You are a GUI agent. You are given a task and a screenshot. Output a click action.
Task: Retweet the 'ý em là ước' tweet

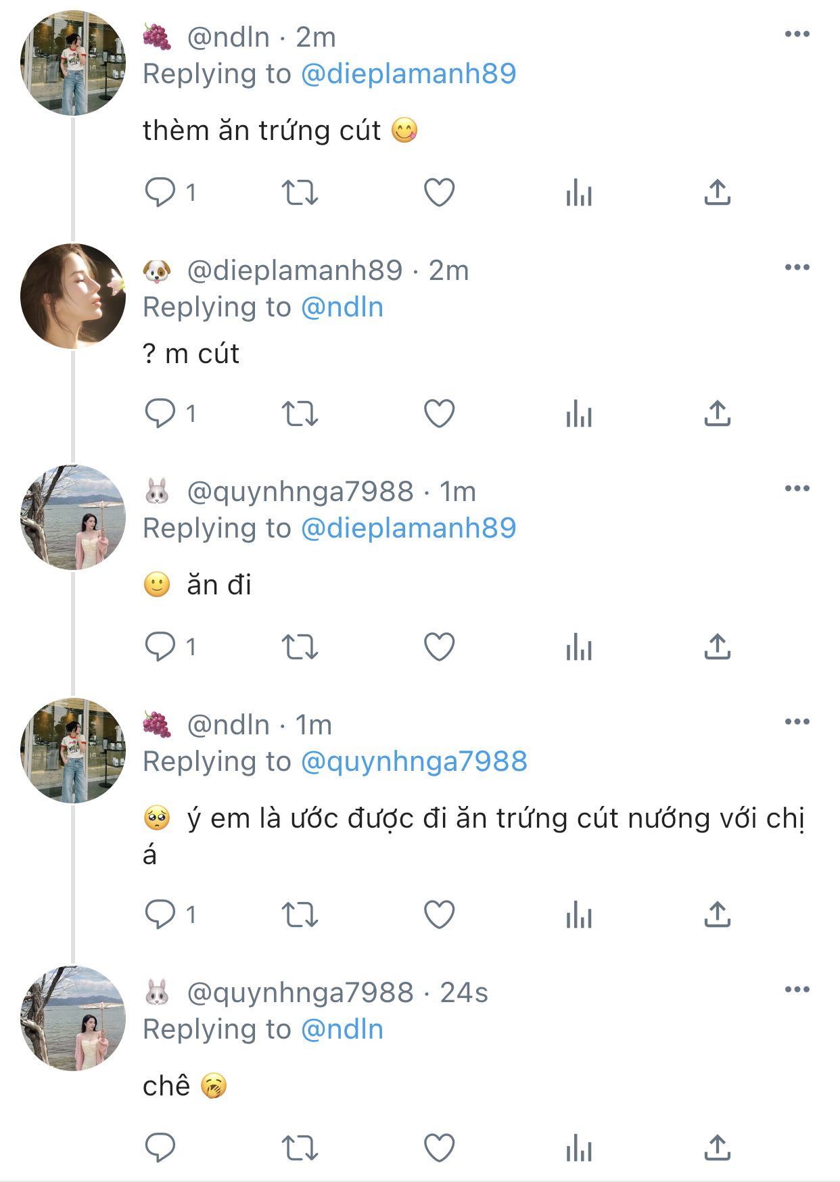tap(300, 915)
